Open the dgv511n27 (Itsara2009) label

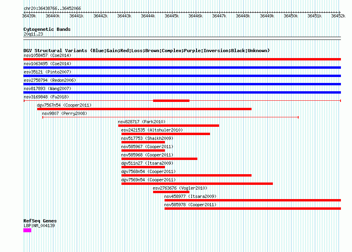pyautogui.click(x=147, y=163)
